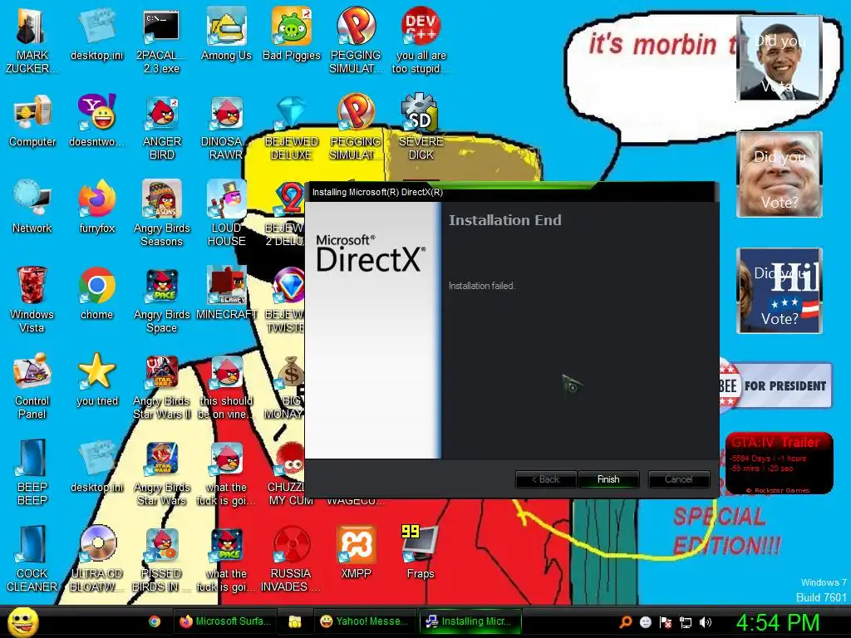851x638 pixels.
Task: Open the Among Us desktop icon
Action: pyautogui.click(x=226, y=35)
